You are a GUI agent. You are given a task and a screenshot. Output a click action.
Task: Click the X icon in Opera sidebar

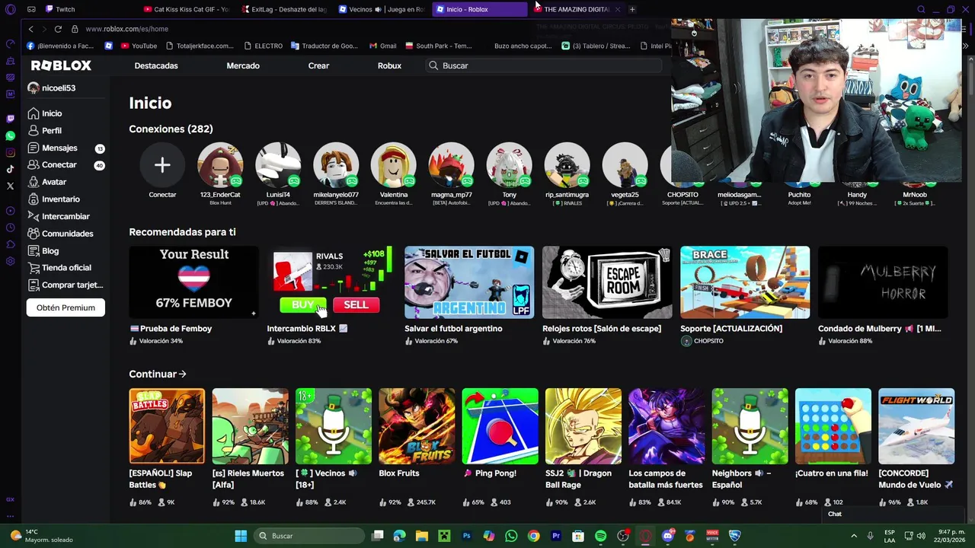tap(10, 186)
